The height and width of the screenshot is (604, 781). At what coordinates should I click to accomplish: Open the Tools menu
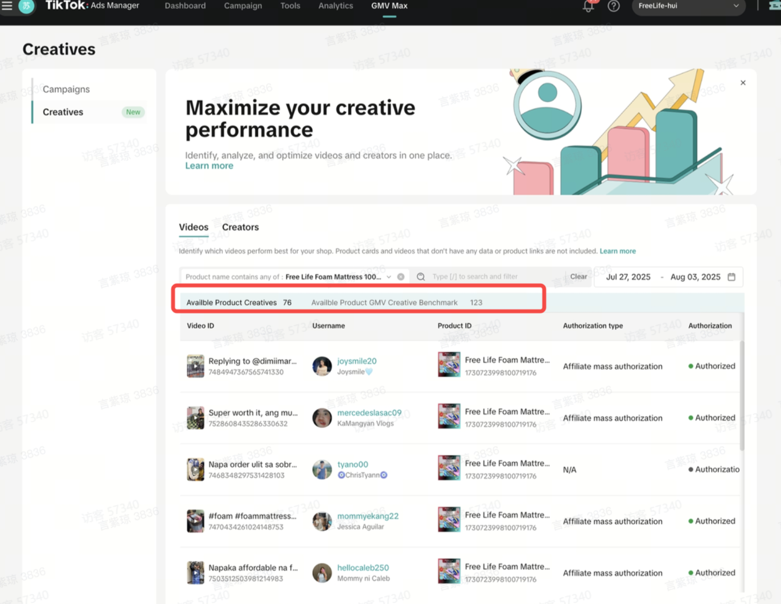(x=290, y=6)
